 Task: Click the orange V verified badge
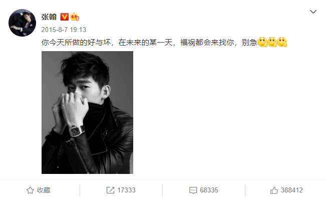(65, 17)
